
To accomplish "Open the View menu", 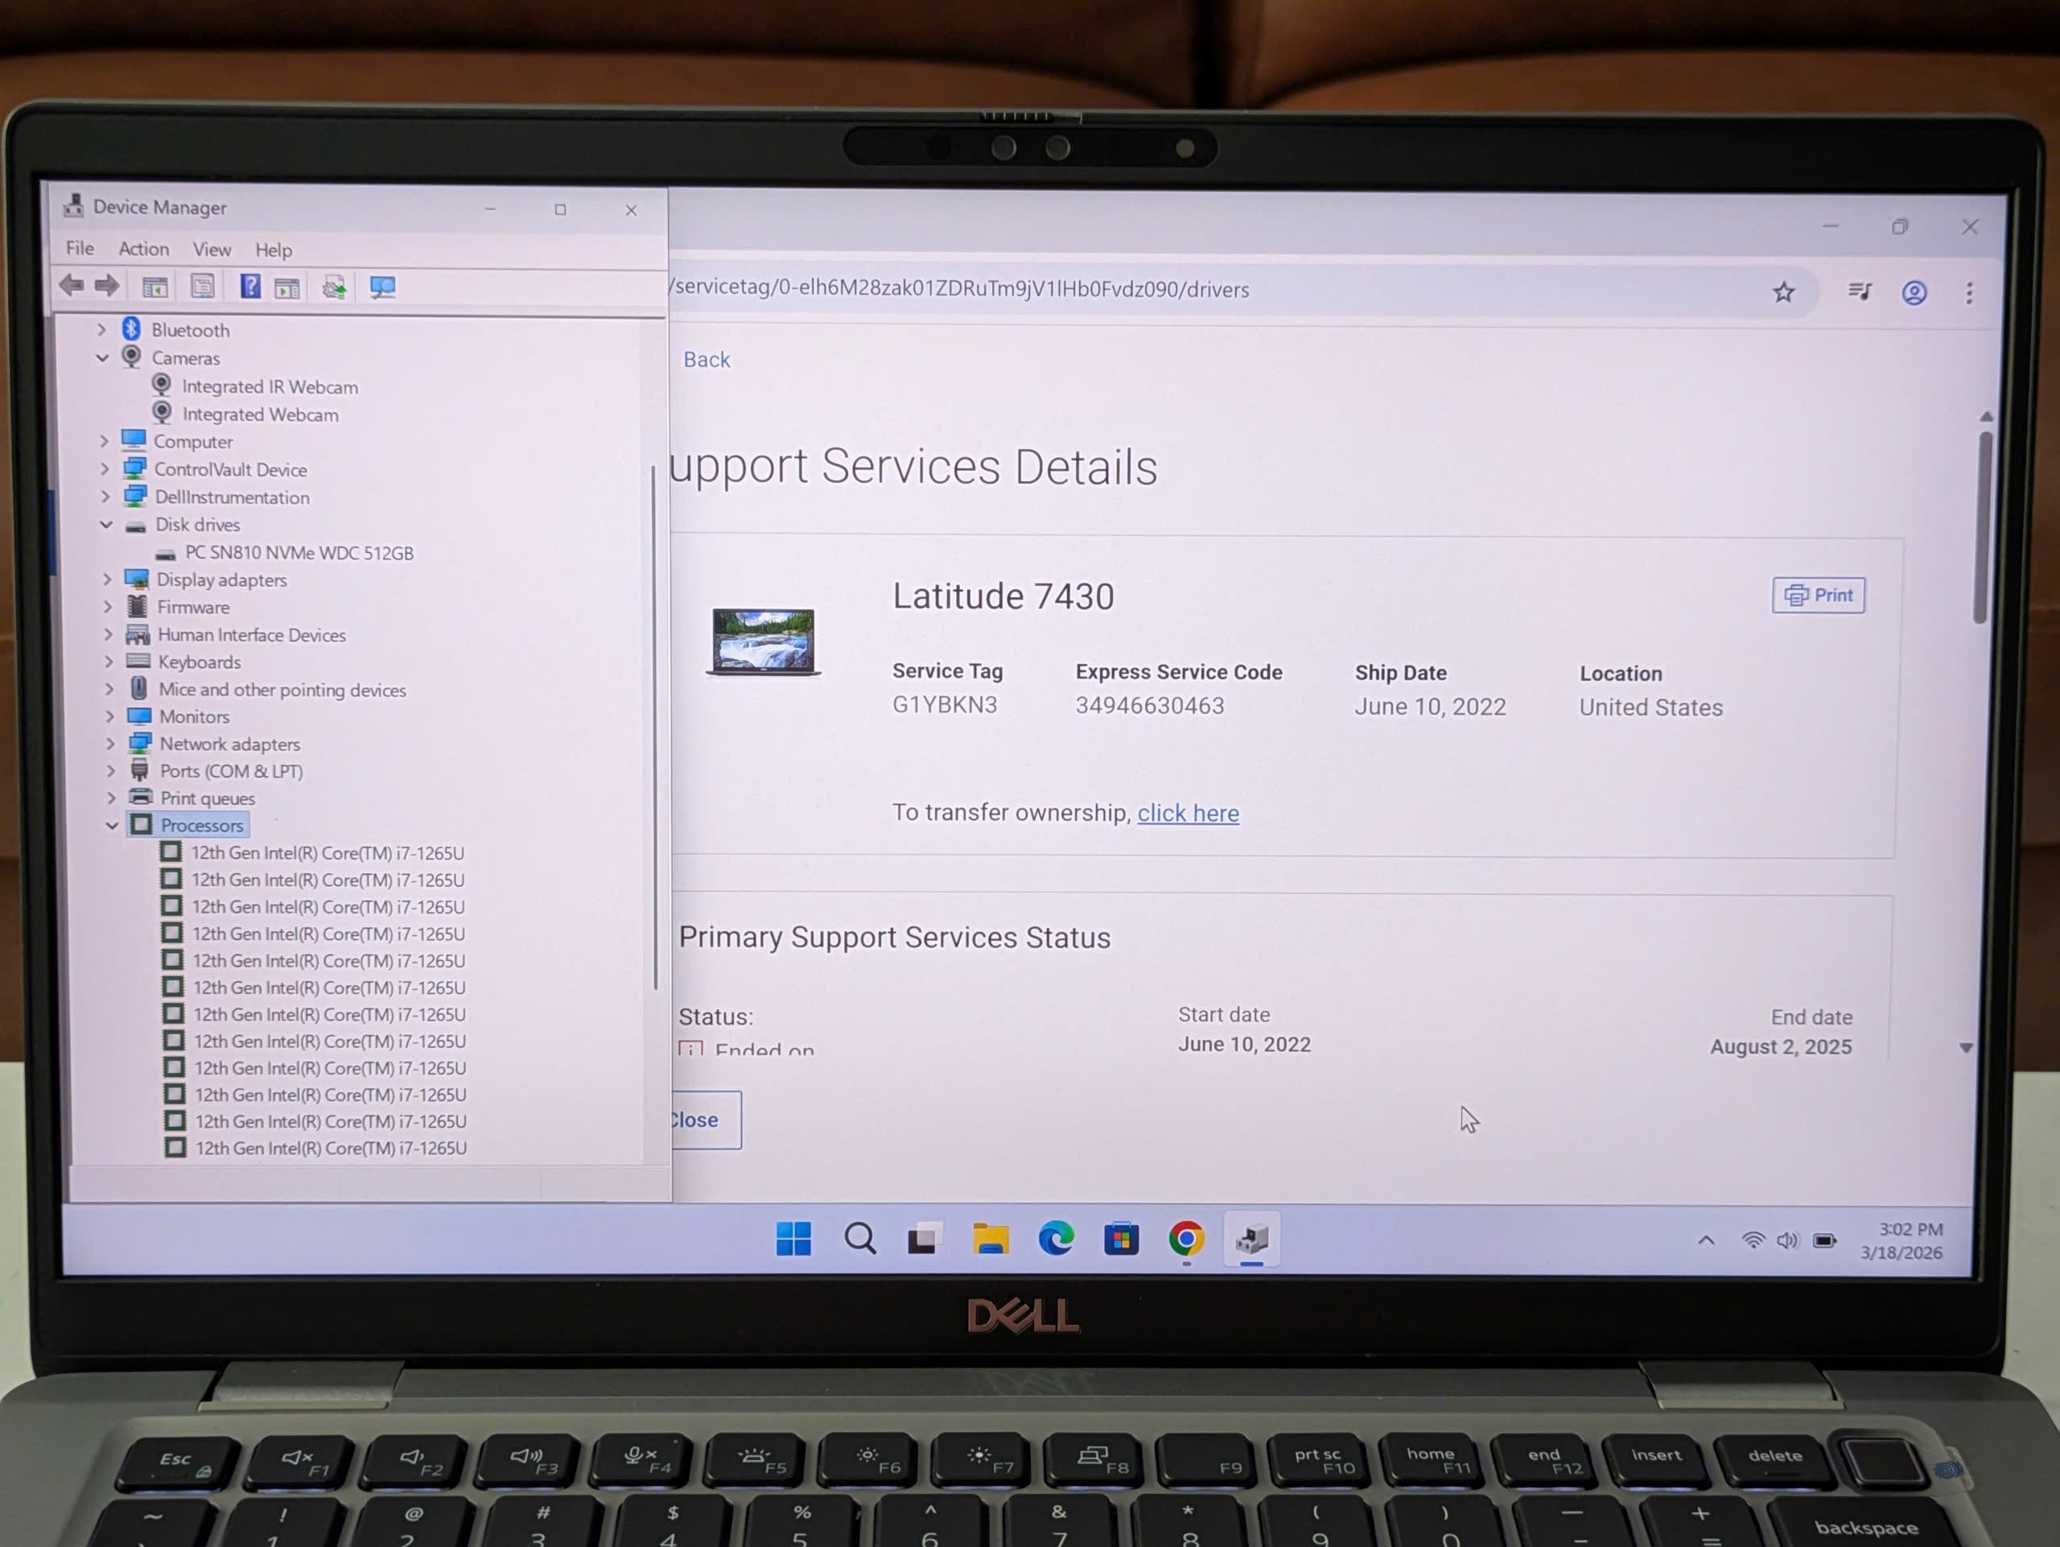I will [212, 250].
